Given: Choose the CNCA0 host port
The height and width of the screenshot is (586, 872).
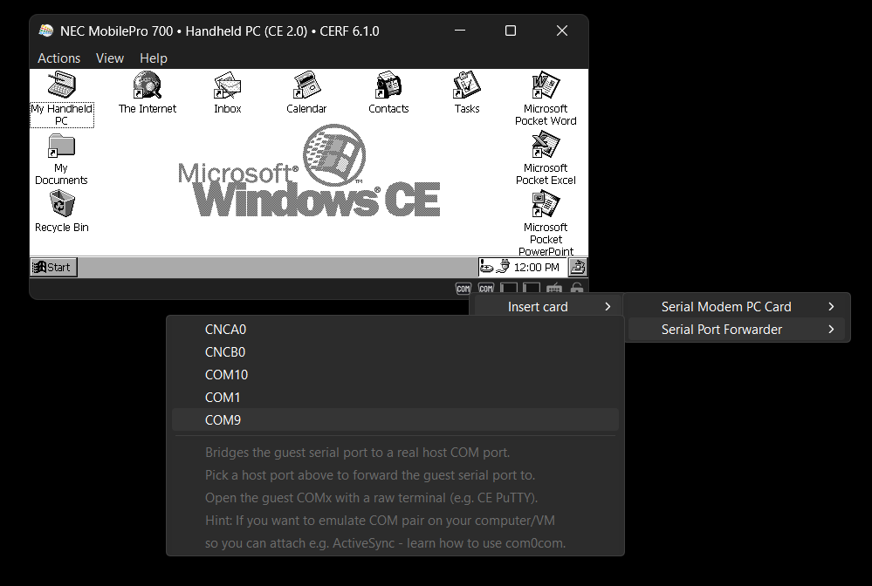Looking at the screenshot, I should [395, 330].
